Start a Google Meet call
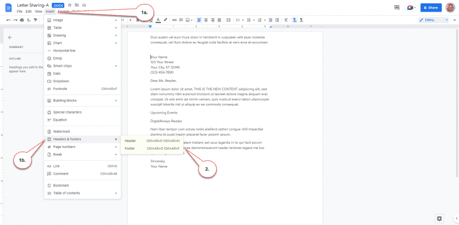Viewport: 459px width, 225px height. click(411, 8)
